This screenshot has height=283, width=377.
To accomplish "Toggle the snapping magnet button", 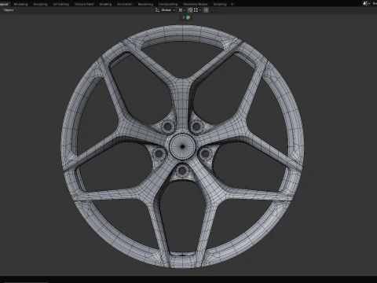I will [x=190, y=10].
